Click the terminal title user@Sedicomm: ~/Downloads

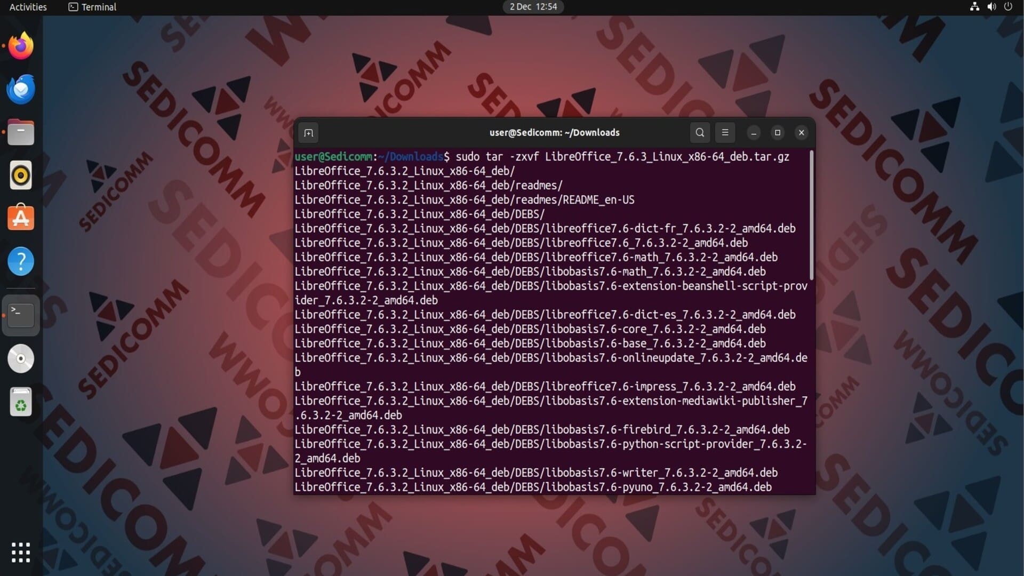pyautogui.click(x=554, y=133)
